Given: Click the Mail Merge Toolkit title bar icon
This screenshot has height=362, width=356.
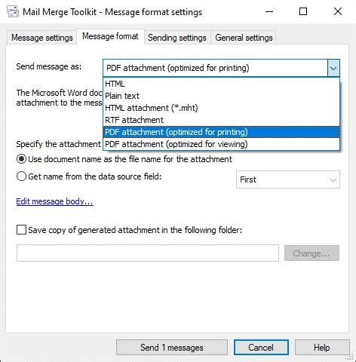Looking at the screenshot, I should (13, 12).
